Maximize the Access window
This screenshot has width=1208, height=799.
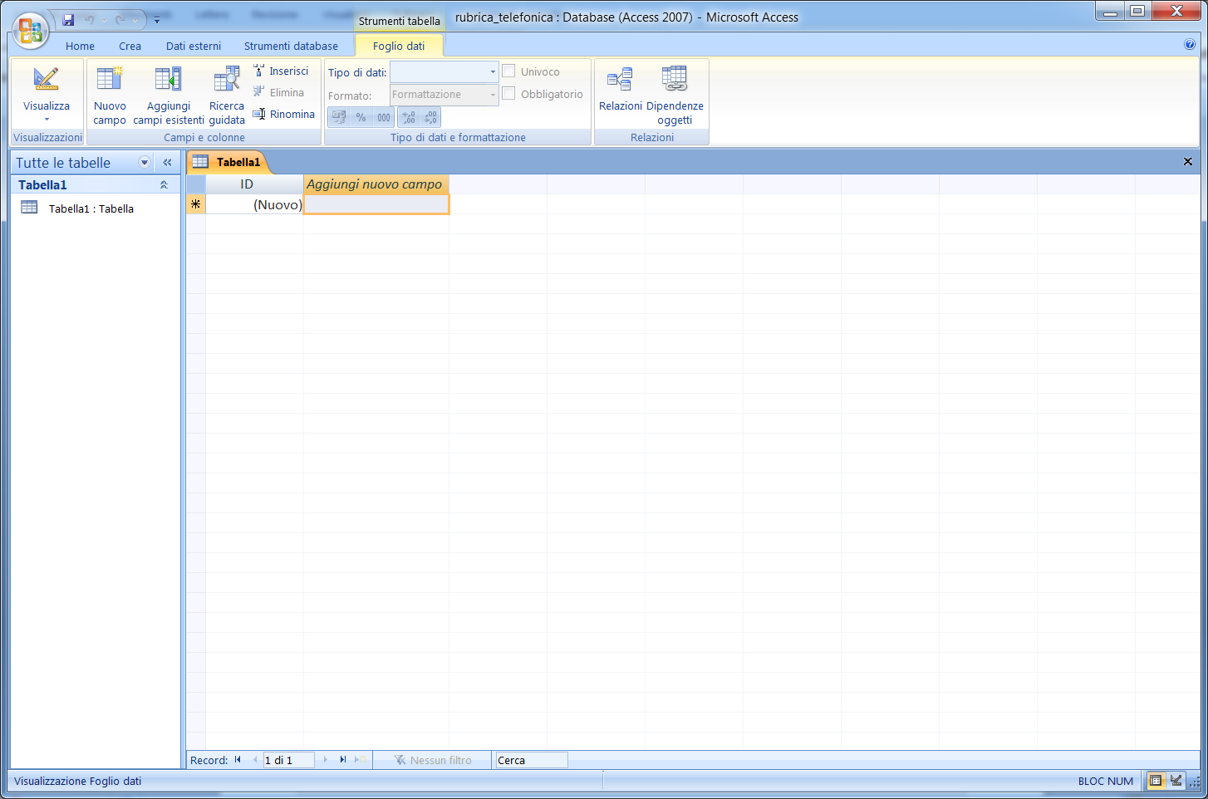[x=1137, y=11]
